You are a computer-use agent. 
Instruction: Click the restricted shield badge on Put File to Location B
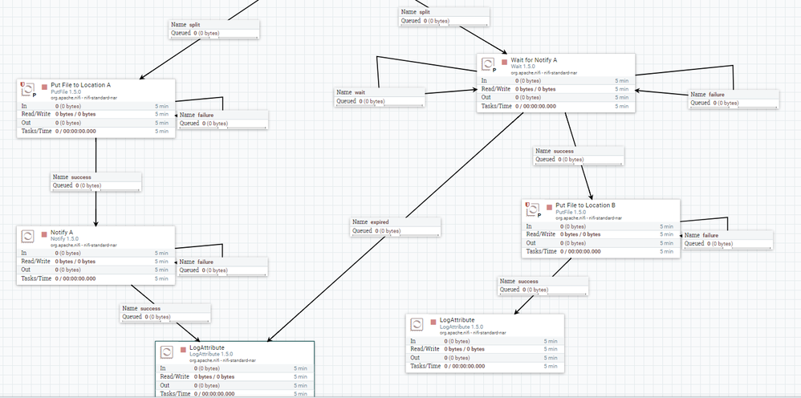(x=527, y=204)
